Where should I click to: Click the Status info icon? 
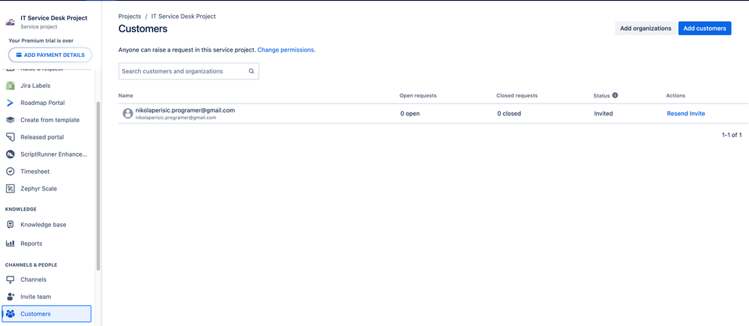click(x=615, y=95)
